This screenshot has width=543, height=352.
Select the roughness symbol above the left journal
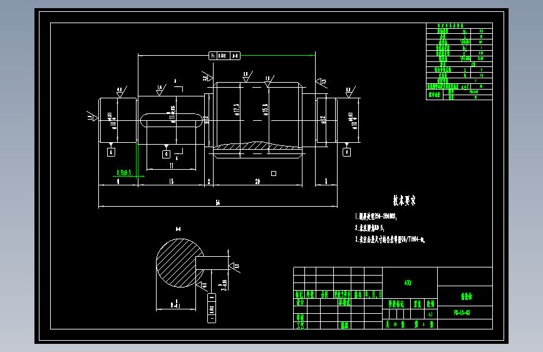(x=122, y=92)
